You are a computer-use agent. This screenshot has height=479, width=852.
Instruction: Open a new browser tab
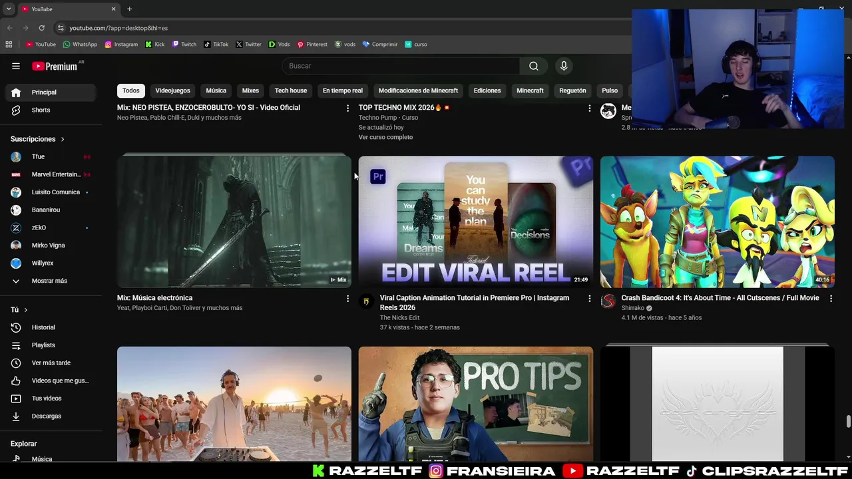point(129,9)
